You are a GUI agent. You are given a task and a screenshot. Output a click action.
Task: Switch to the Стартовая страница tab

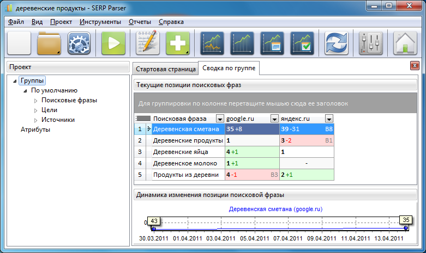[165, 70]
